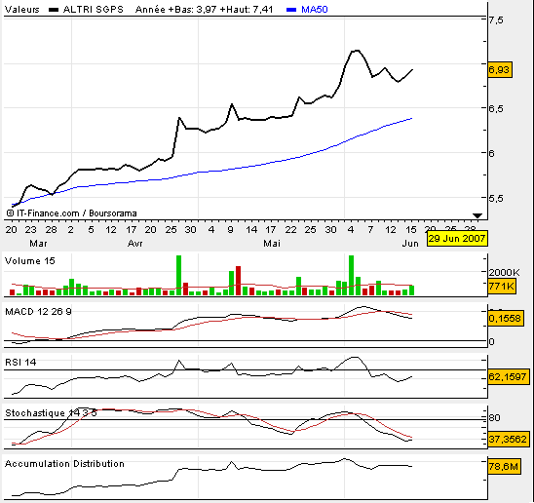Click date label 15 on time axis
534x503 pixels.
click(411, 230)
